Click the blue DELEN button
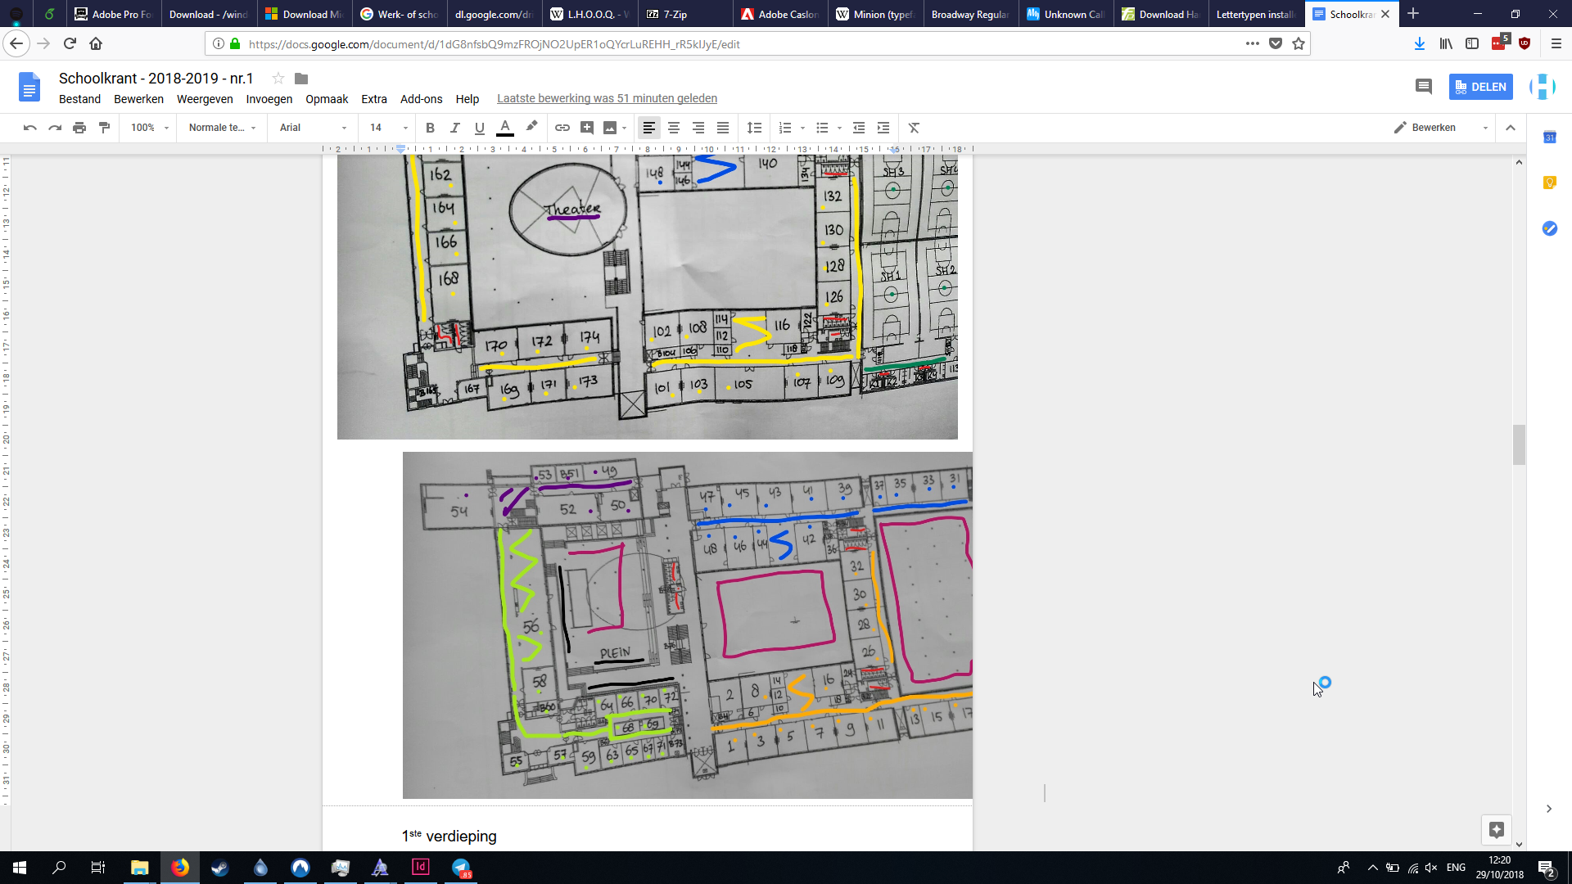The height and width of the screenshot is (884, 1572). [x=1480, y=87]
